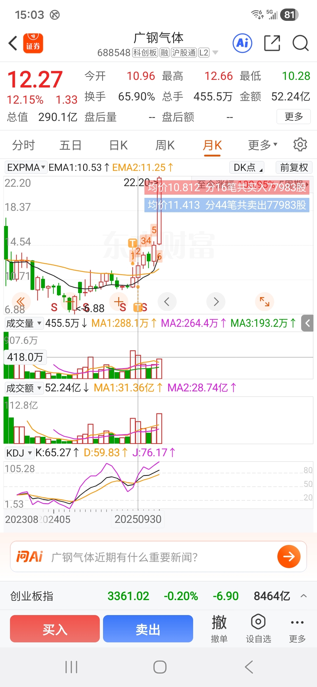Tap the orange plus zoom-in chart icon
Screen dimensions: 317x687
tap(118, 302)
